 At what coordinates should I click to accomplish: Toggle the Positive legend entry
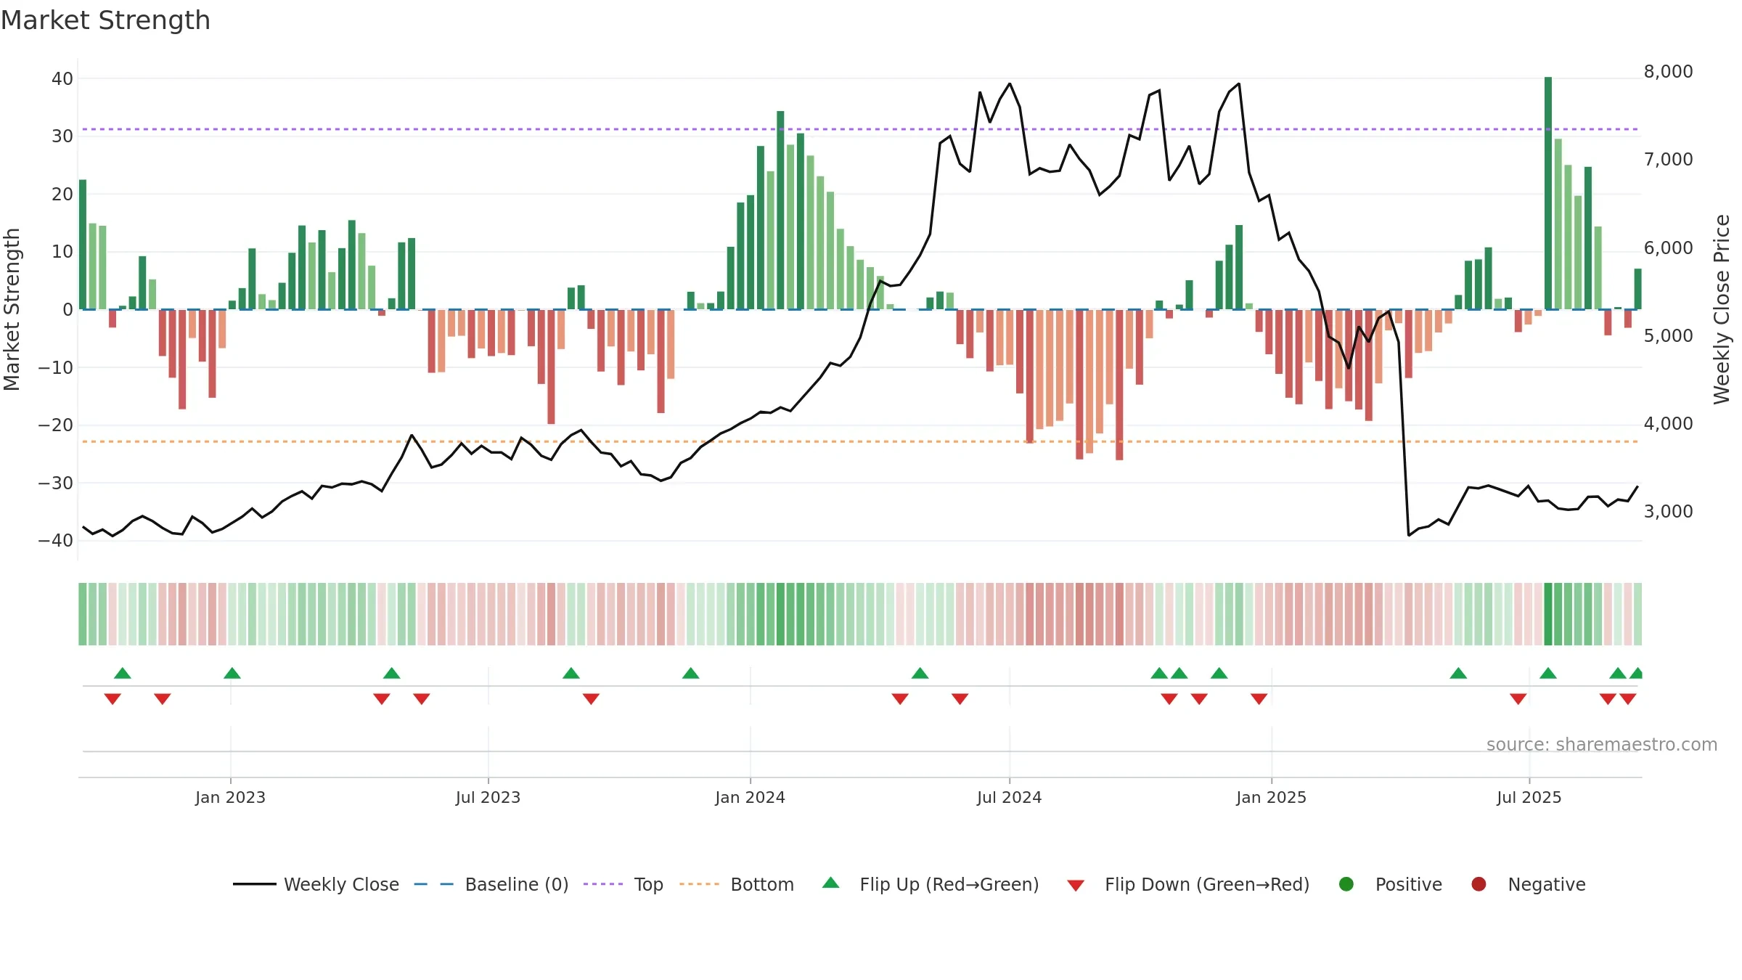point(1390,884)
